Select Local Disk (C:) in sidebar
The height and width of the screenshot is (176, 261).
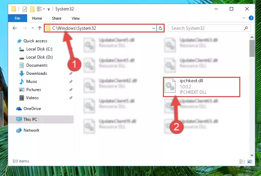(39, 49)
